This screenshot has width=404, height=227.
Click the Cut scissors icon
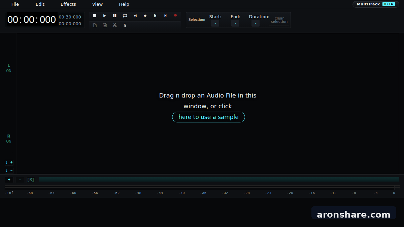pyautogui.click(x=115, y=25)
